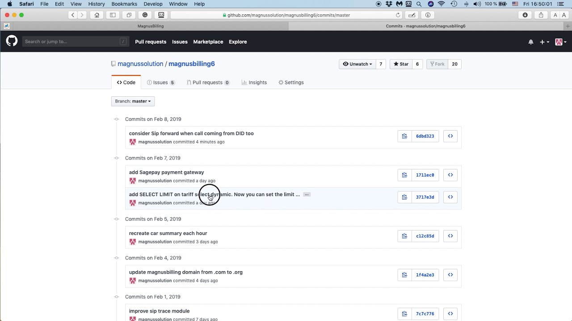
Task: Switch to the Pull requests repository tab
Action: [208, 82]
